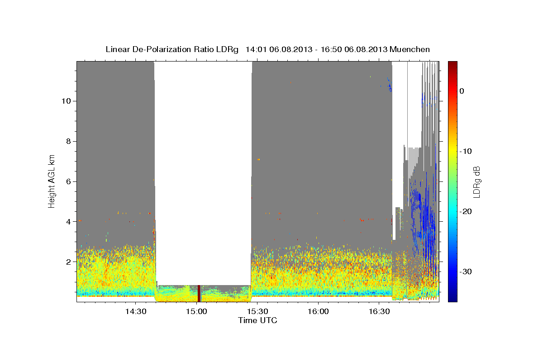Click the colorbar value -10
Screen dimensions: 543x362
tap(466, 151)
